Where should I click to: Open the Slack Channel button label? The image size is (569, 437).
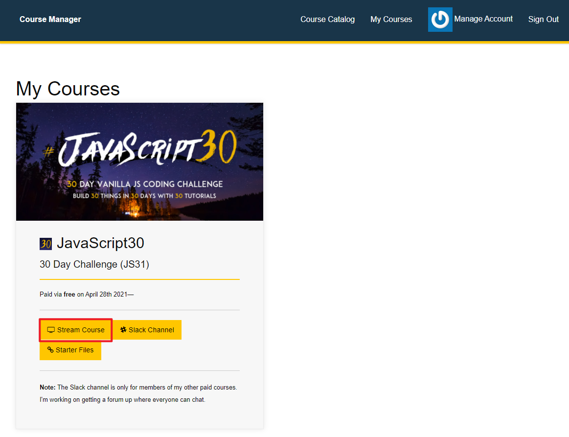[151, 330]
